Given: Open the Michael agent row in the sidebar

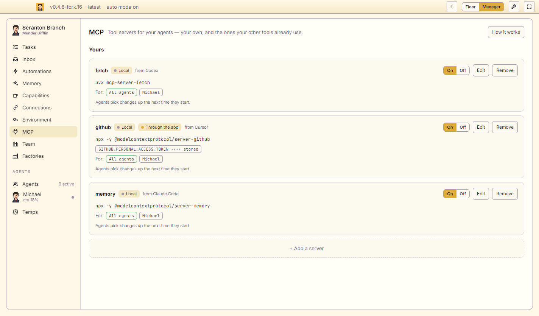Looking at the screenshot, I should tap(44, 197).
